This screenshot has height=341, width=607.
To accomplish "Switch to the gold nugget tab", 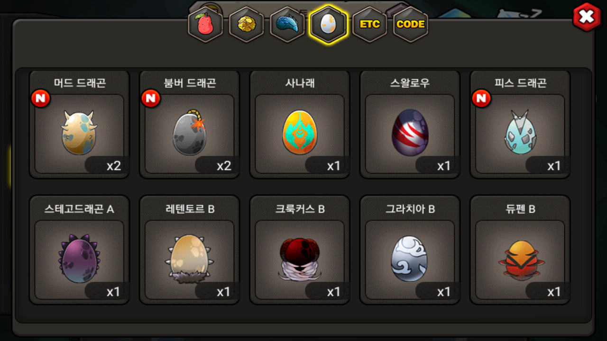I will 246,25.
